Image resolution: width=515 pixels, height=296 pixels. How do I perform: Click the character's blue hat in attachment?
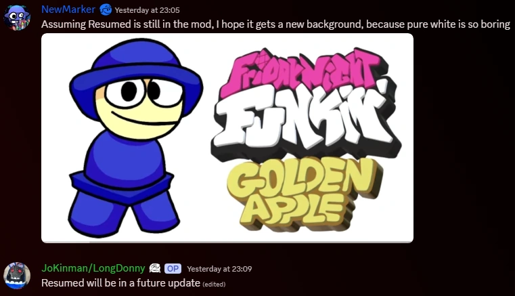click(135, 77)
